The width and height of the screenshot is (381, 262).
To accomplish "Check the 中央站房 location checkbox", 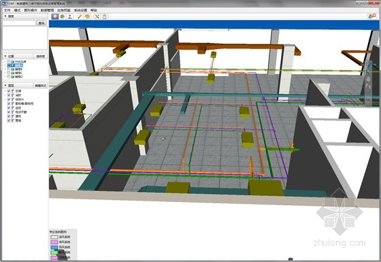I will point(9,62).
